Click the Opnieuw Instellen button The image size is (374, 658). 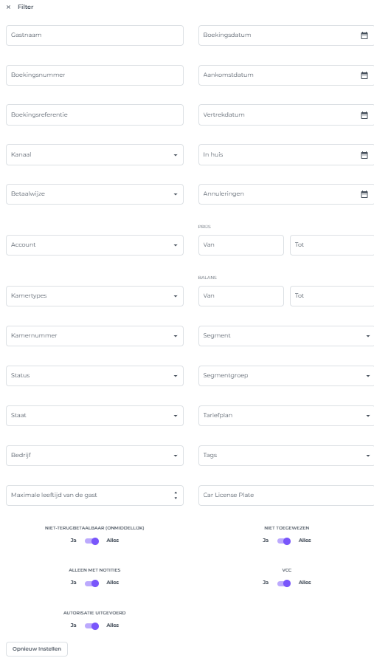point(37,648)
